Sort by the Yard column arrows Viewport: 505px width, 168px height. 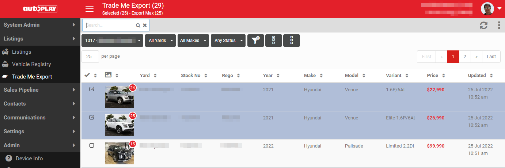(x=155, y=76)
